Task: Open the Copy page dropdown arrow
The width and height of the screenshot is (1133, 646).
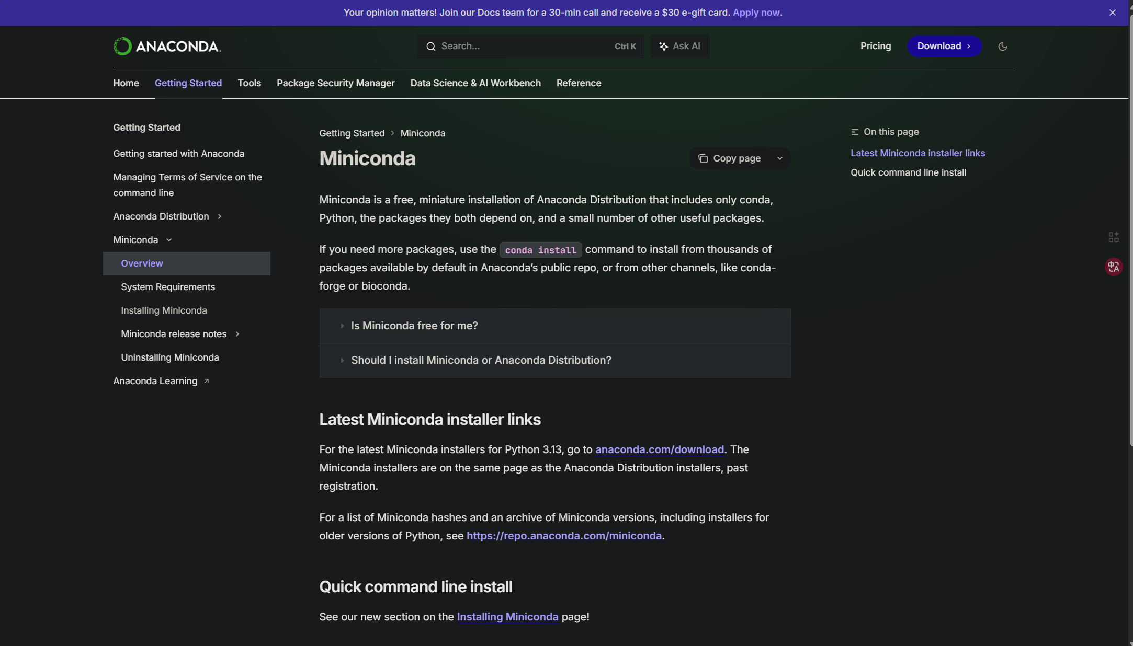Action: click(779, 158)
